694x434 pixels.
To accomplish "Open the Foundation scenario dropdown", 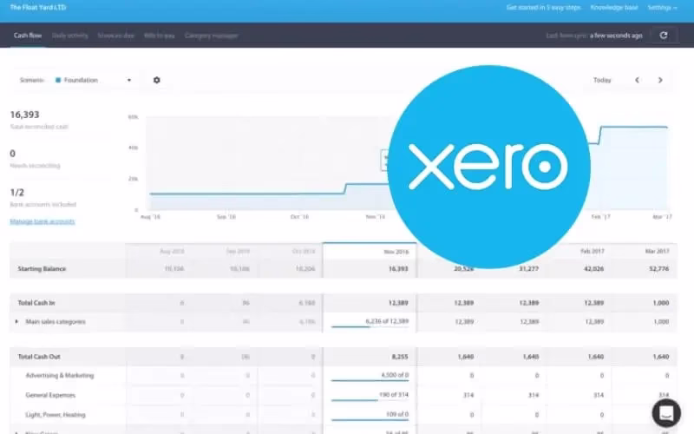I will [x=94, y=80].
